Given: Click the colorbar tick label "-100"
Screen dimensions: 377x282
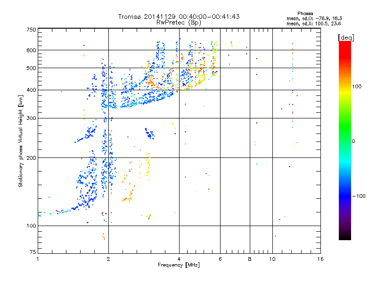Looking at the screenshot, I should 359,196.
